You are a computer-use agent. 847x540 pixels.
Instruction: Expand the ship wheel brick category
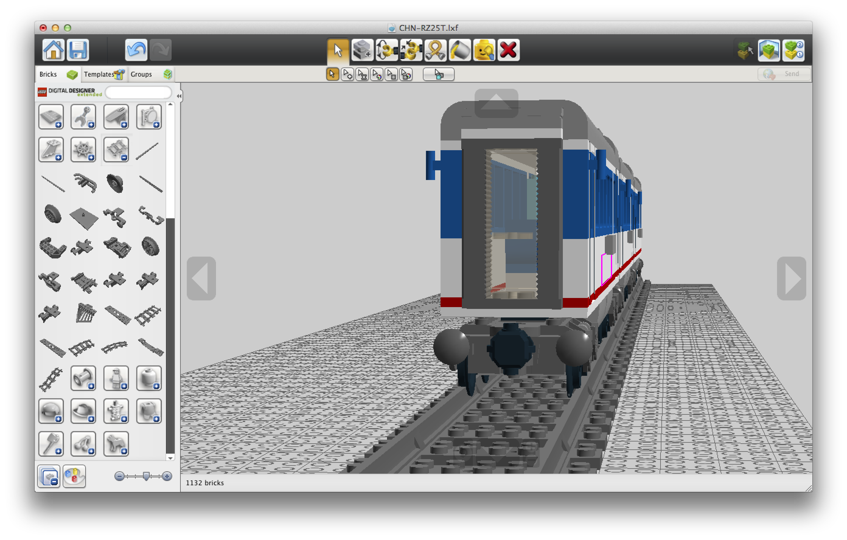(x=83, y=150)
